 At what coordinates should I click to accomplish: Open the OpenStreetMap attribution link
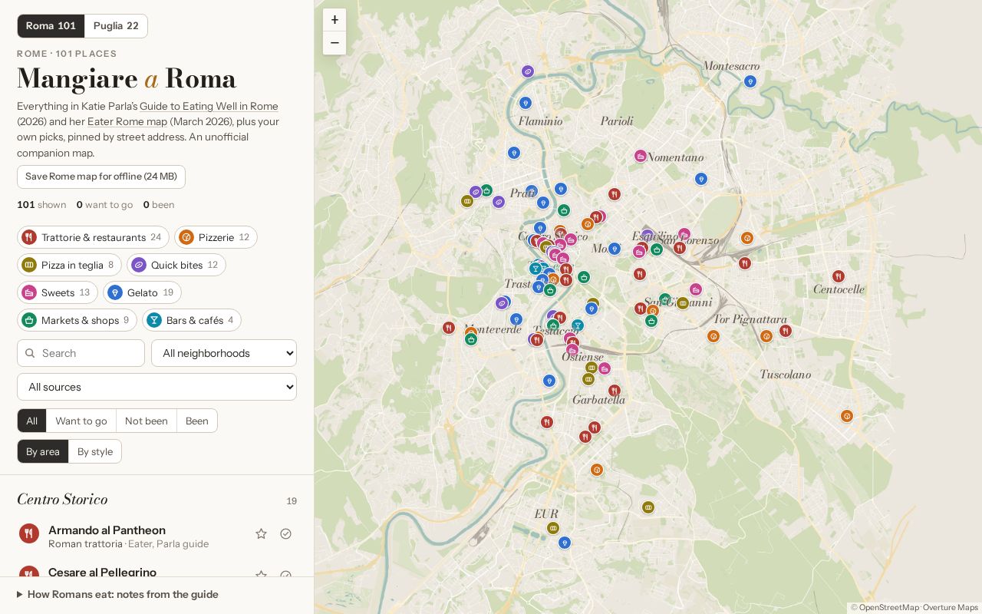888,607
